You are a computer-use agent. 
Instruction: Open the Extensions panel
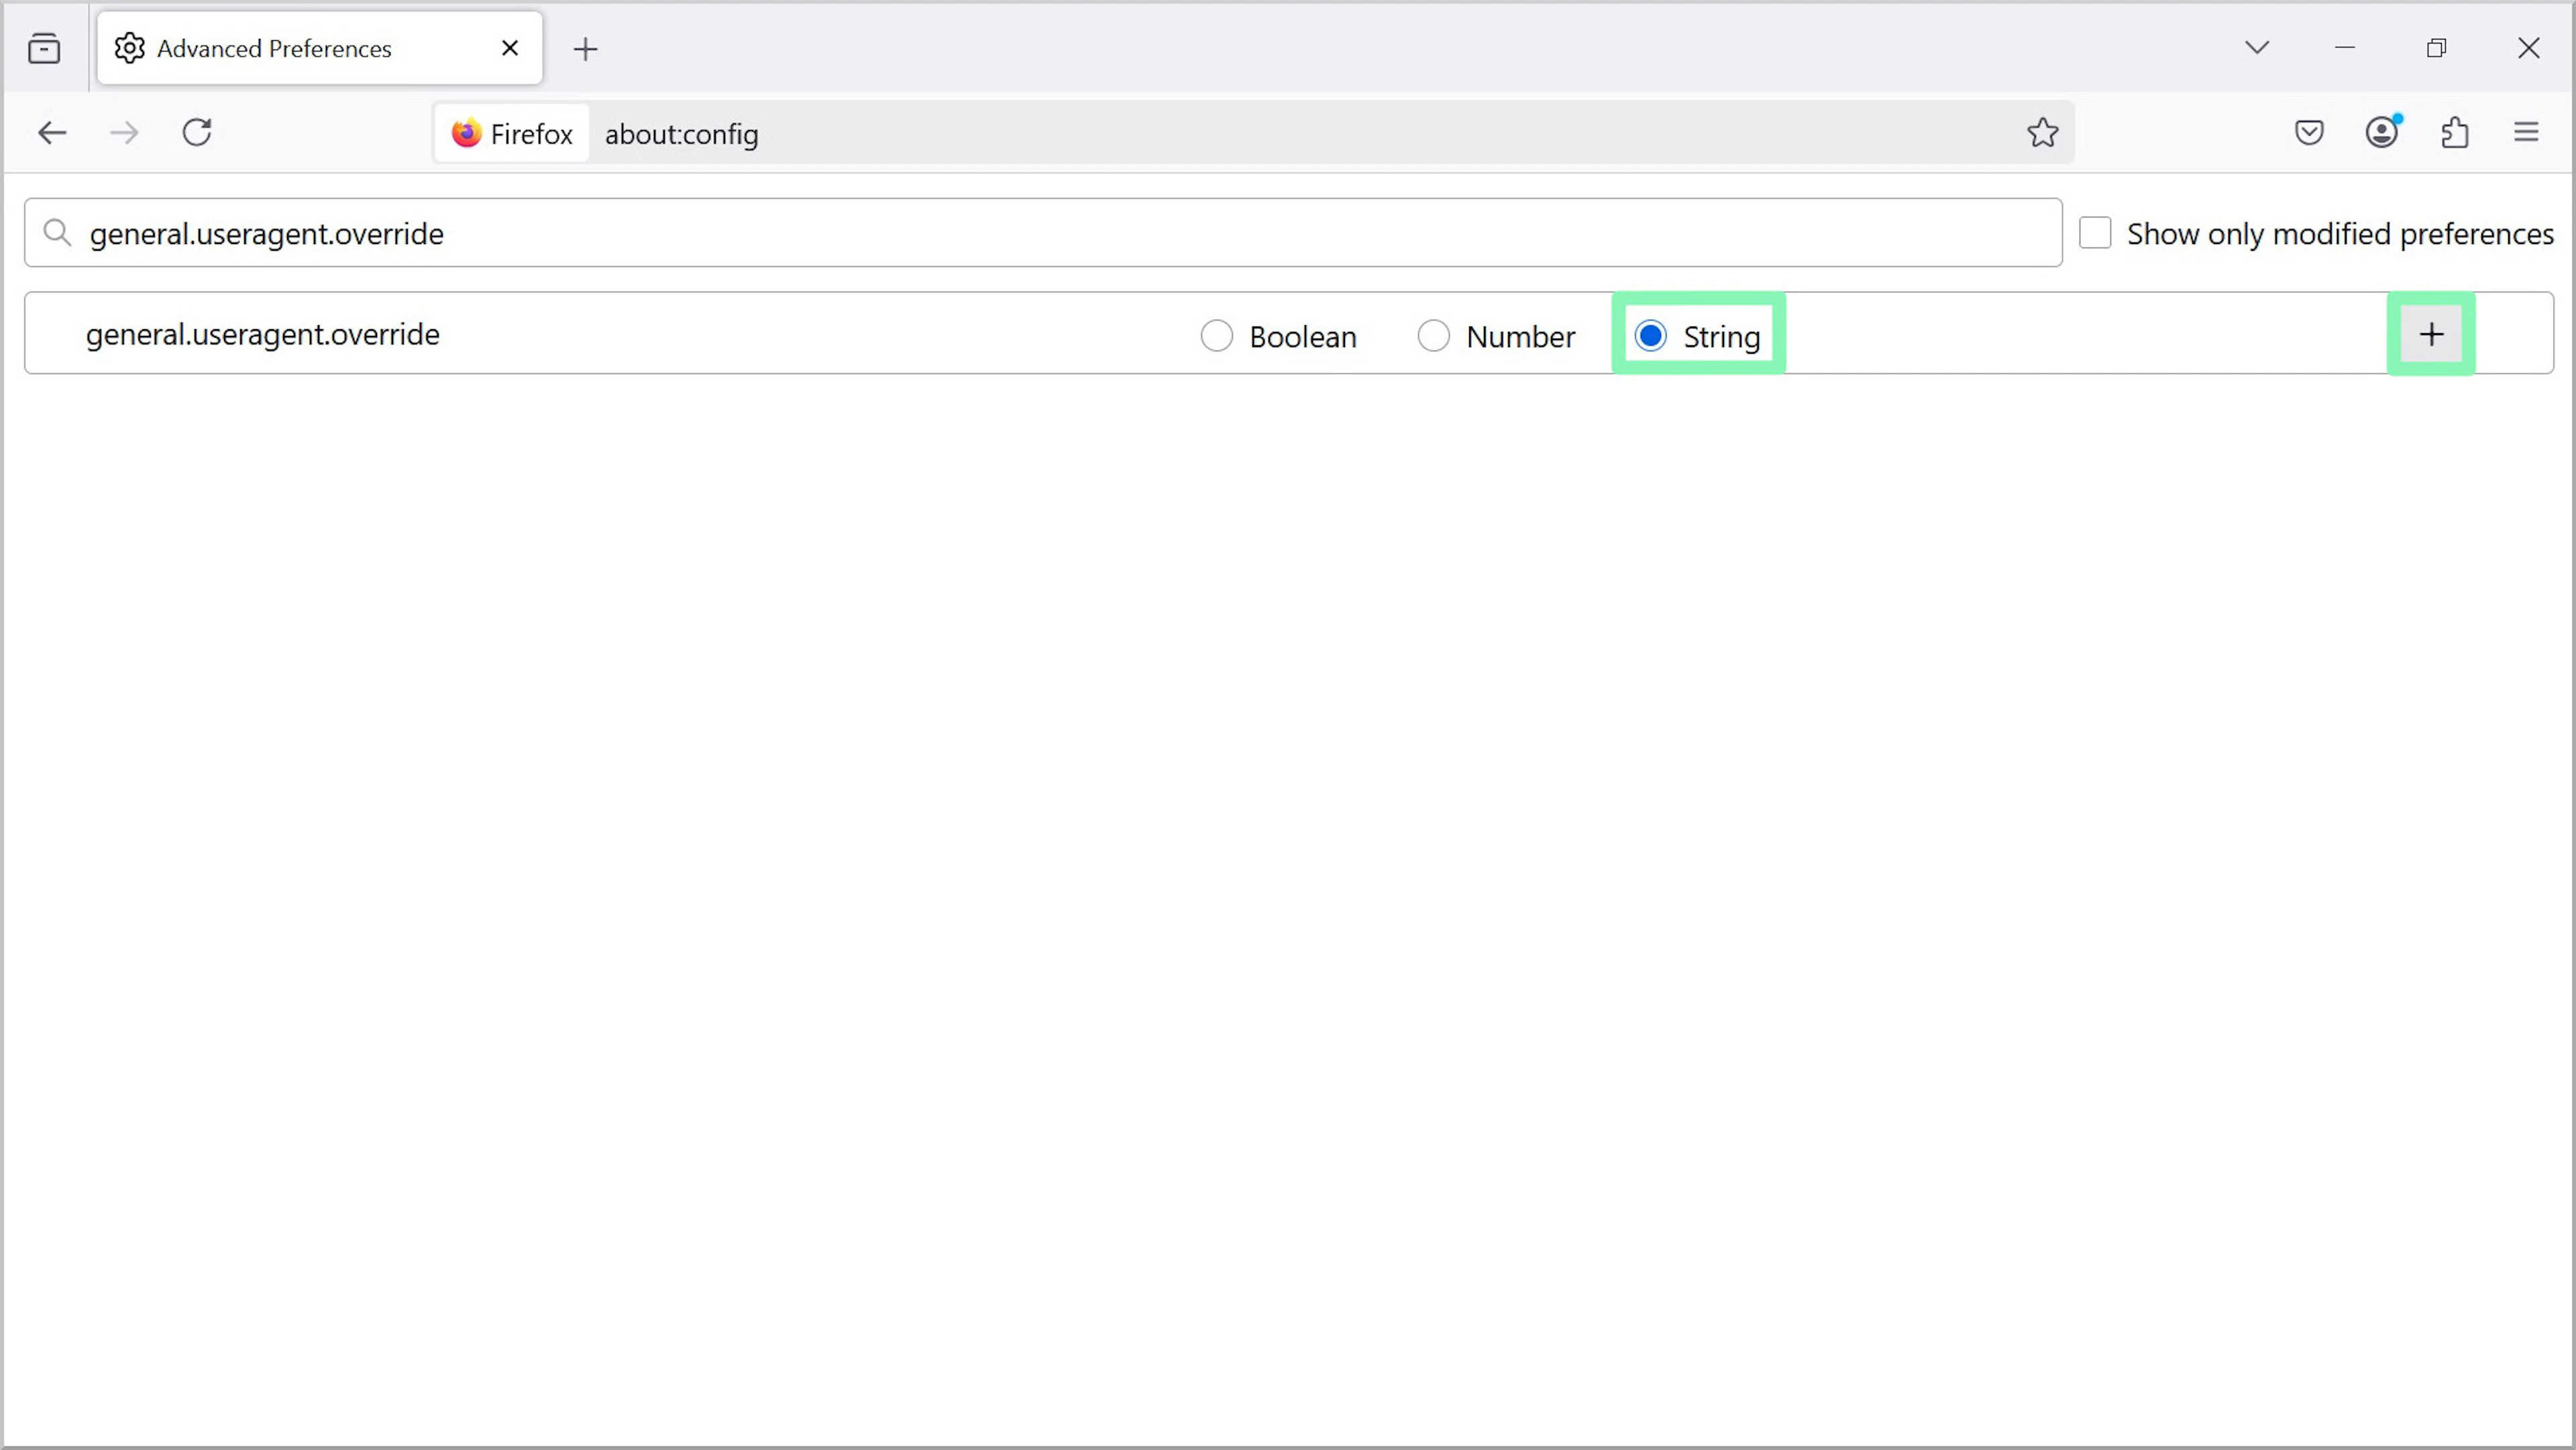coord(2455,133)
